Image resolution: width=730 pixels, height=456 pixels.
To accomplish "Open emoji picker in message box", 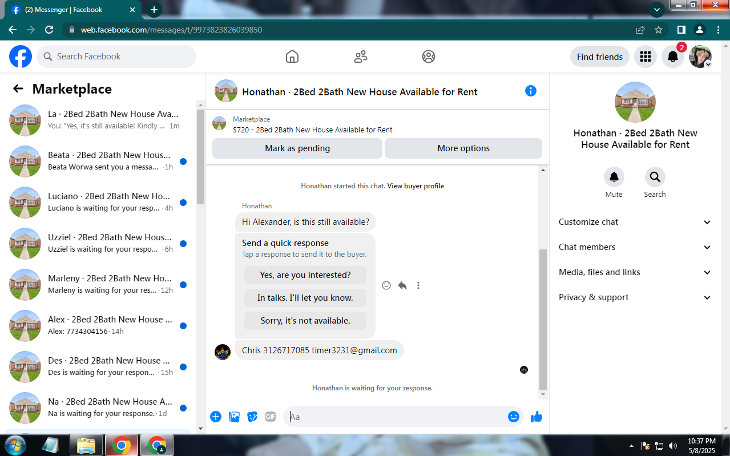I will point(513,417).
